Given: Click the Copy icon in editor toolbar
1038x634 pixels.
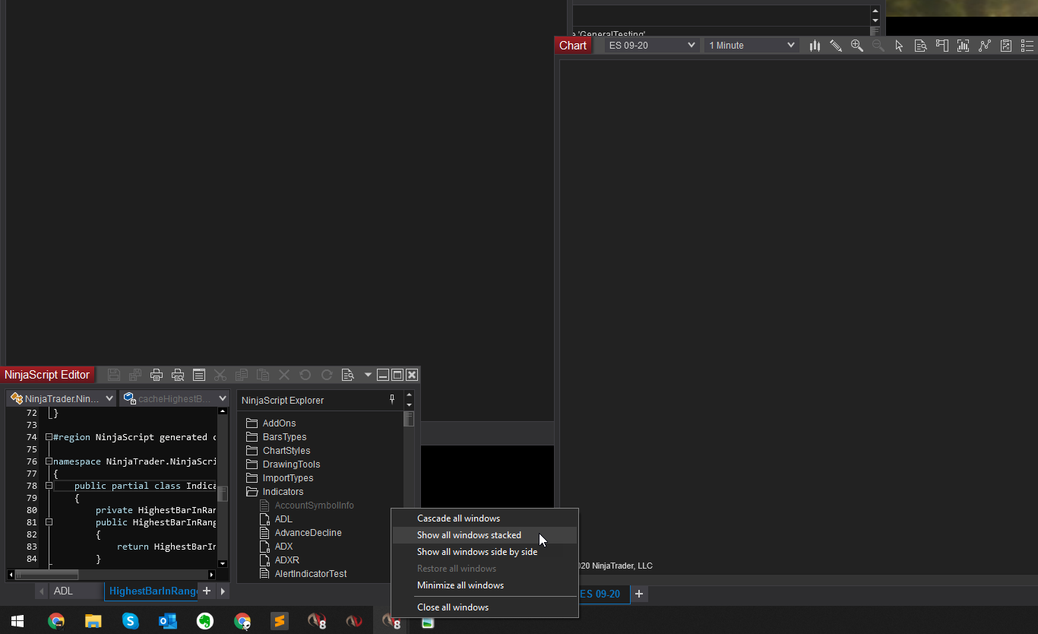Looking at the screenshot, I should click(242, 375).
